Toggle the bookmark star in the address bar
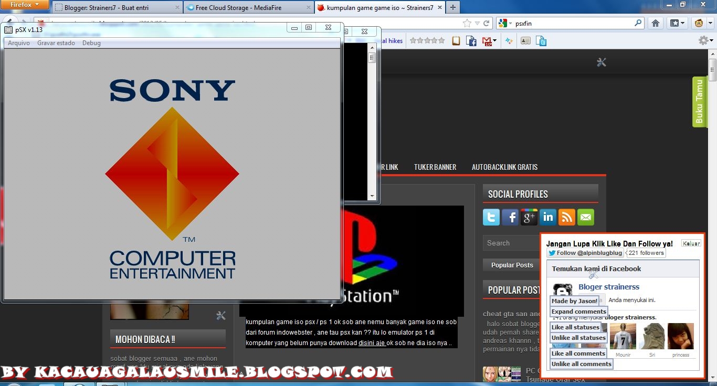717x386 pixels. click(x=466, y=23)
